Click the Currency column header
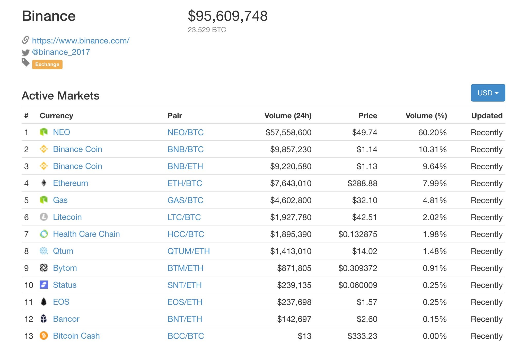The image size is (527, 353). [56, 116]
